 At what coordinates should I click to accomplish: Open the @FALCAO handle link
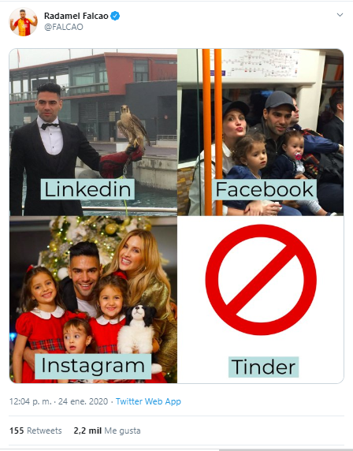pos(64,27)
